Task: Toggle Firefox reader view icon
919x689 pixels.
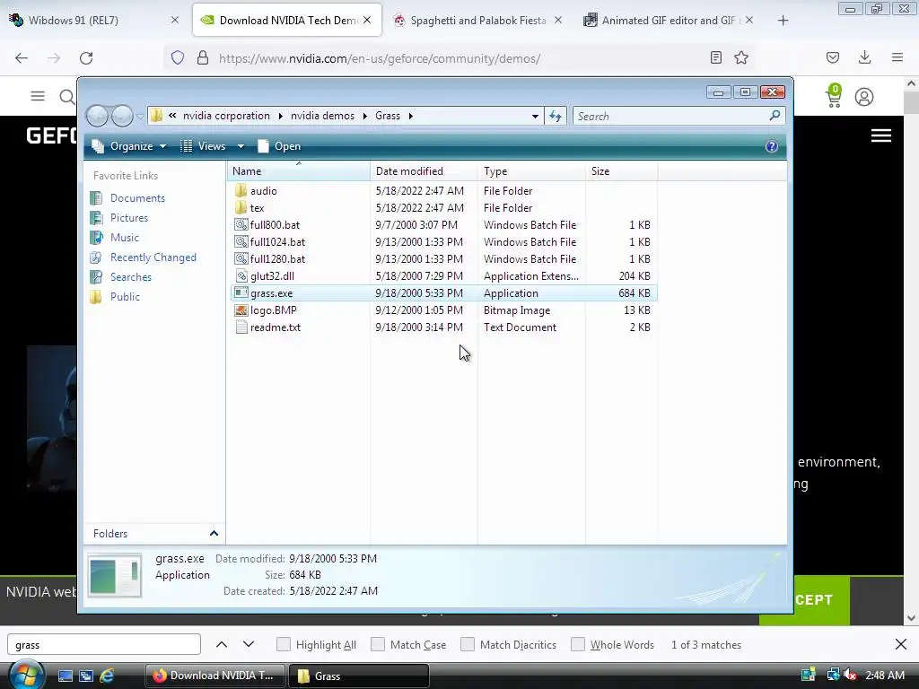Action: [x=715, y=57]
